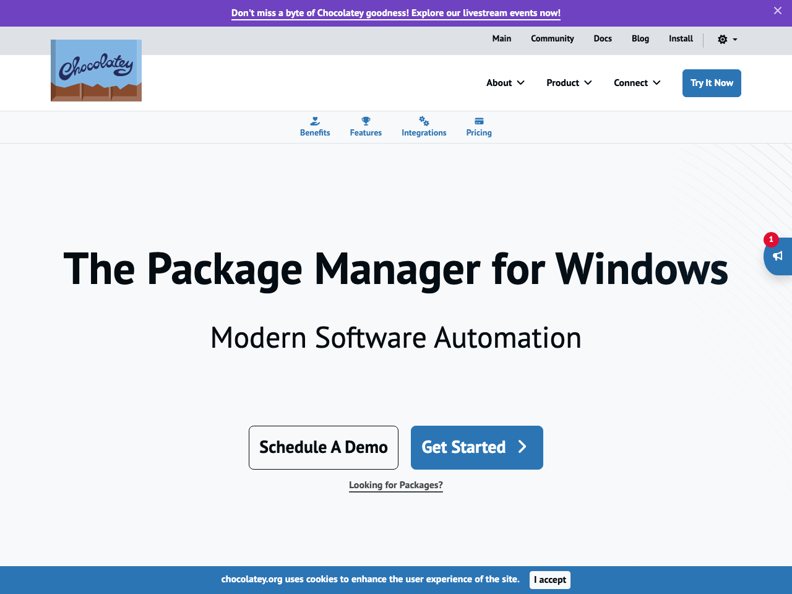The image size is (792, 594).
Task: Click the Pricing credit card icon
Action: coord(479,121)
